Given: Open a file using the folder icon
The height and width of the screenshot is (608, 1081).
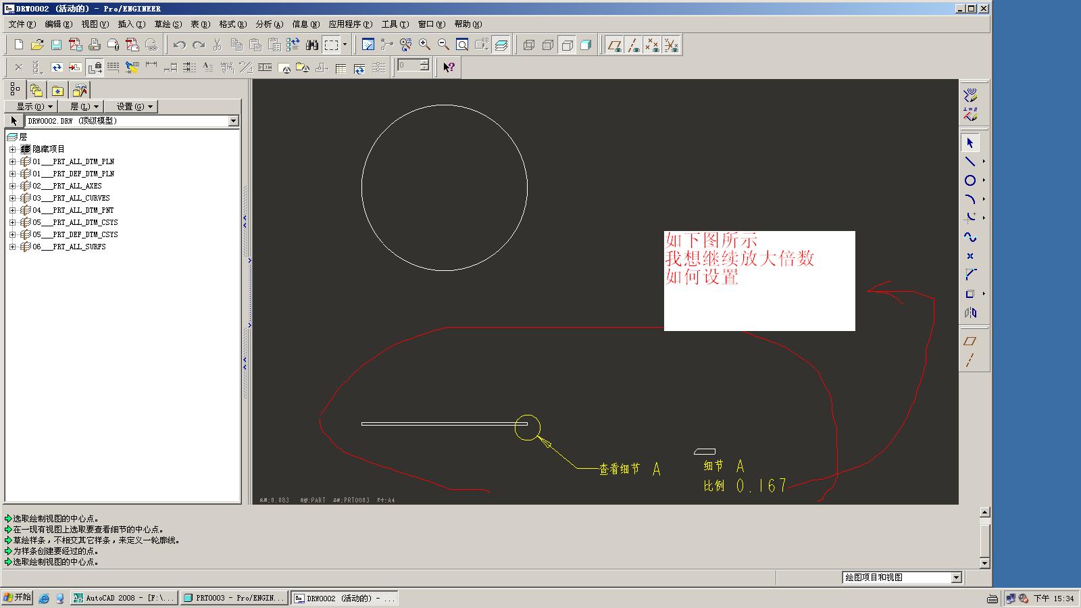Looking at the screenshot, I should click(x=38, y=45).
